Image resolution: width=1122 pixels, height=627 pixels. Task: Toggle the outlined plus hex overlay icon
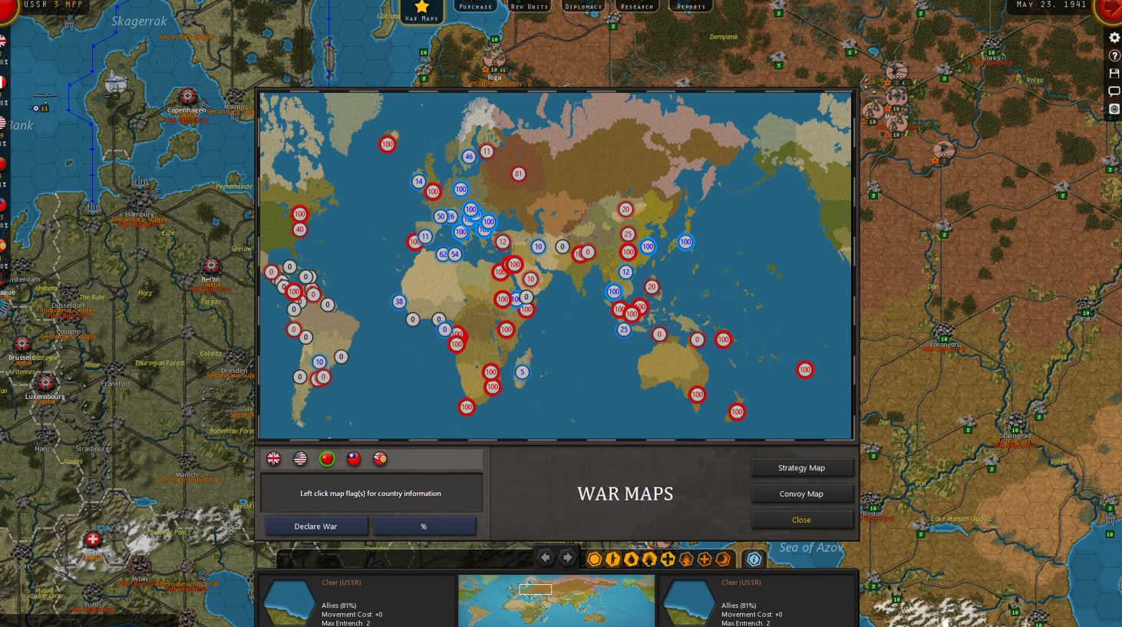(x=705, y=559)
